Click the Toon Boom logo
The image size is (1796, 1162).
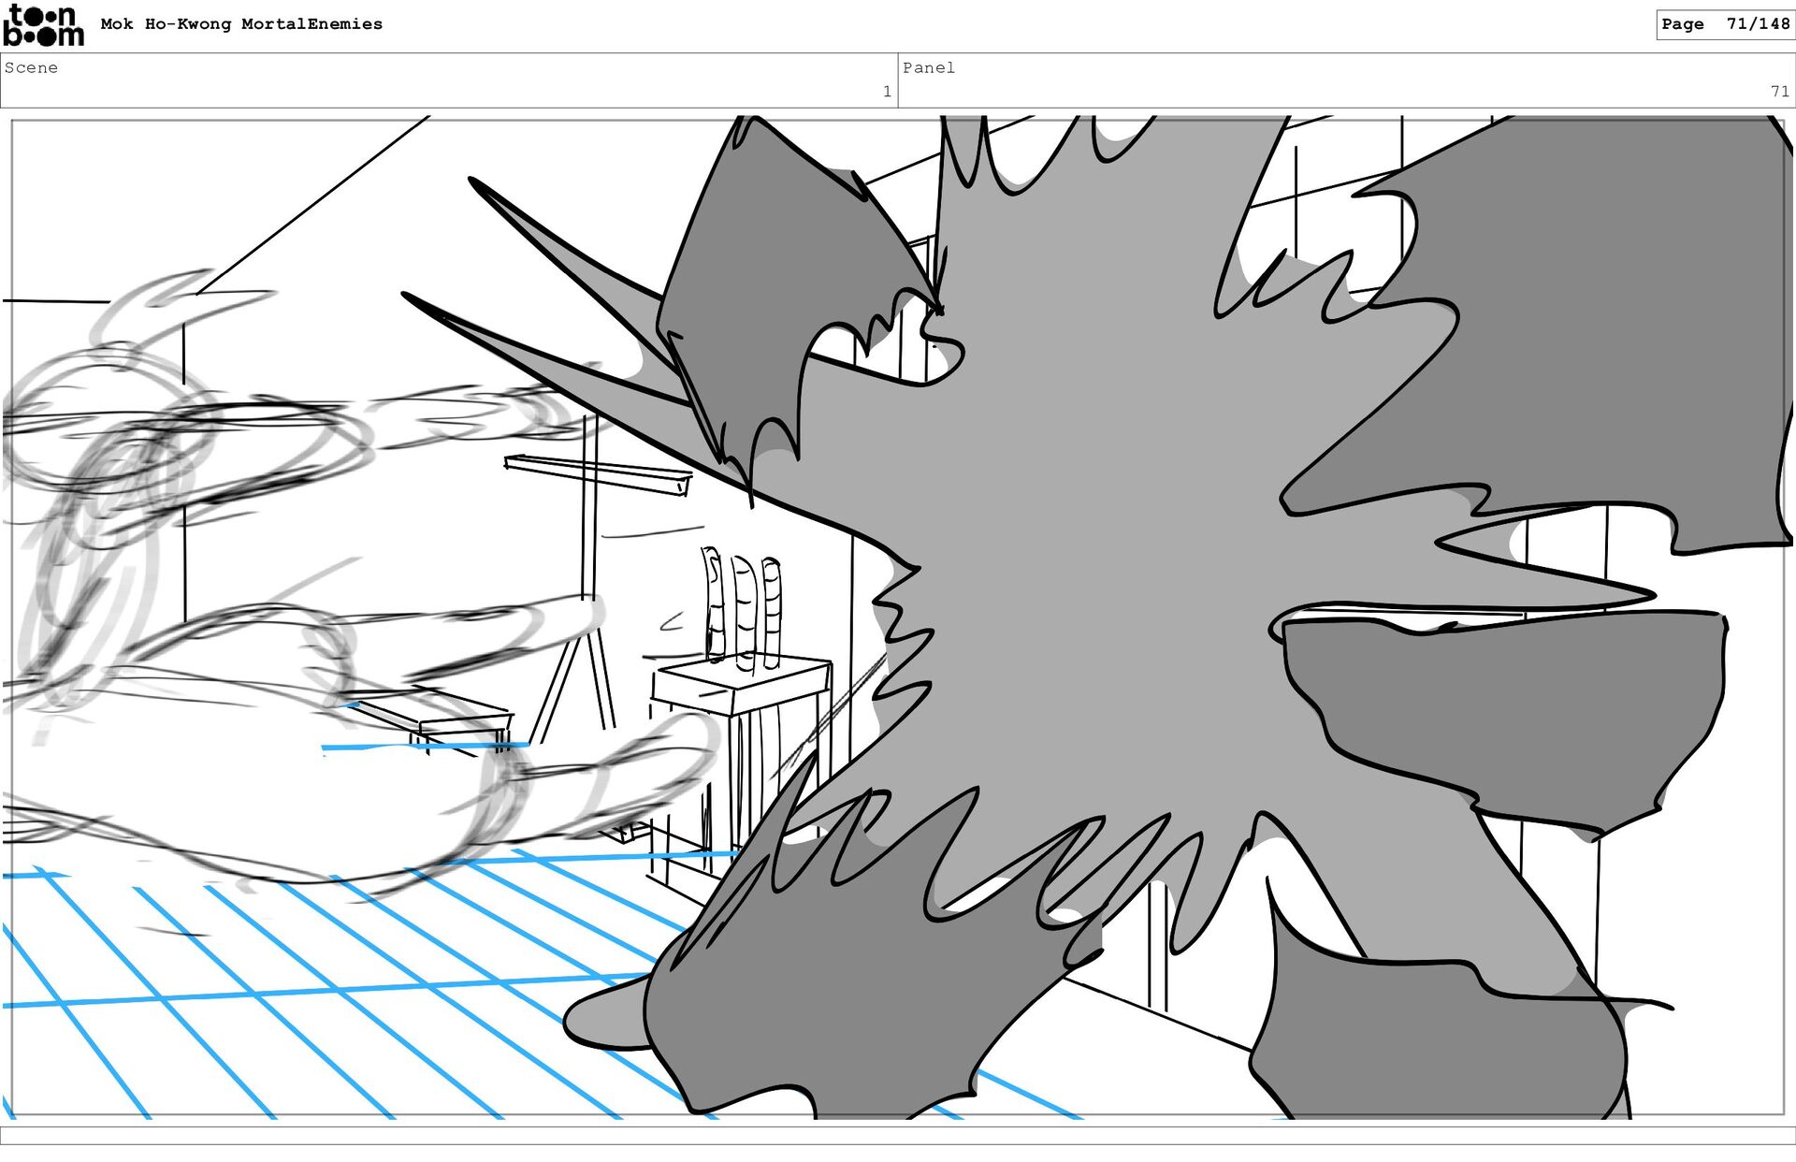tap(43, 25)
